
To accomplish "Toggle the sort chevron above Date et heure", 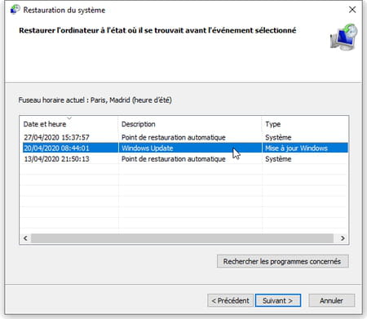I will pos(69,118).
